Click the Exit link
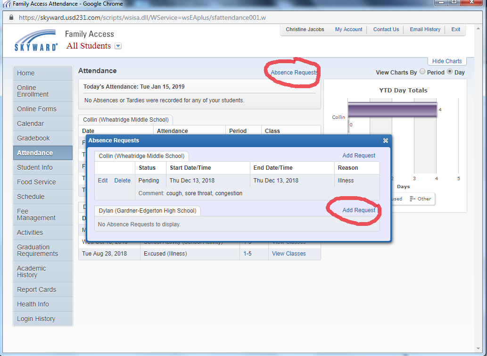Screen dimensions: 487x356 (x=455, y=29)
